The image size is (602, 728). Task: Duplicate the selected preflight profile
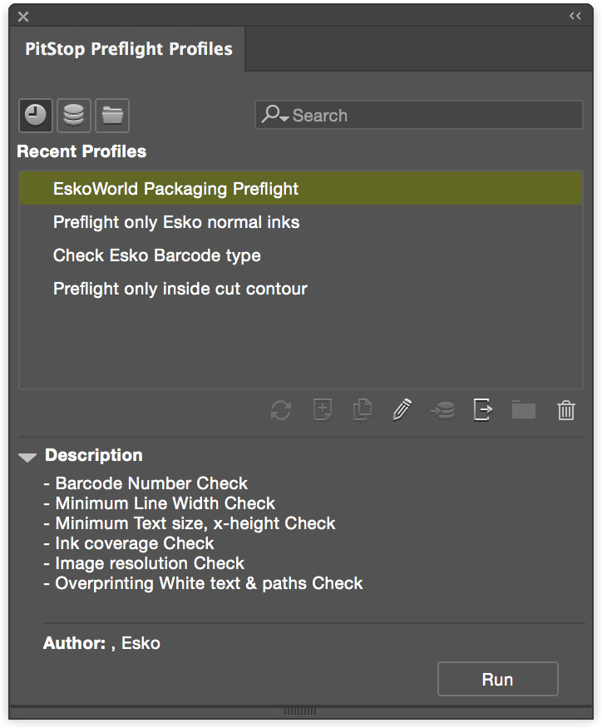pyautogui.click(x=361, y=410)
